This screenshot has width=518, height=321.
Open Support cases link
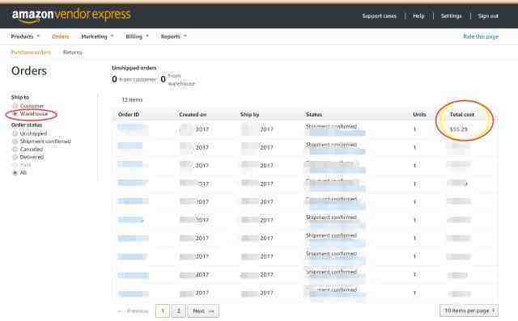click(379, 16)
